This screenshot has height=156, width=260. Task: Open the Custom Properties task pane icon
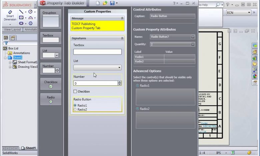[255, 82]
